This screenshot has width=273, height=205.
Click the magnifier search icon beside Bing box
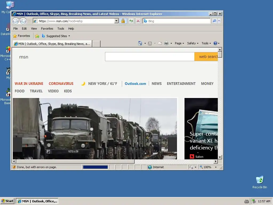[215, 21]
